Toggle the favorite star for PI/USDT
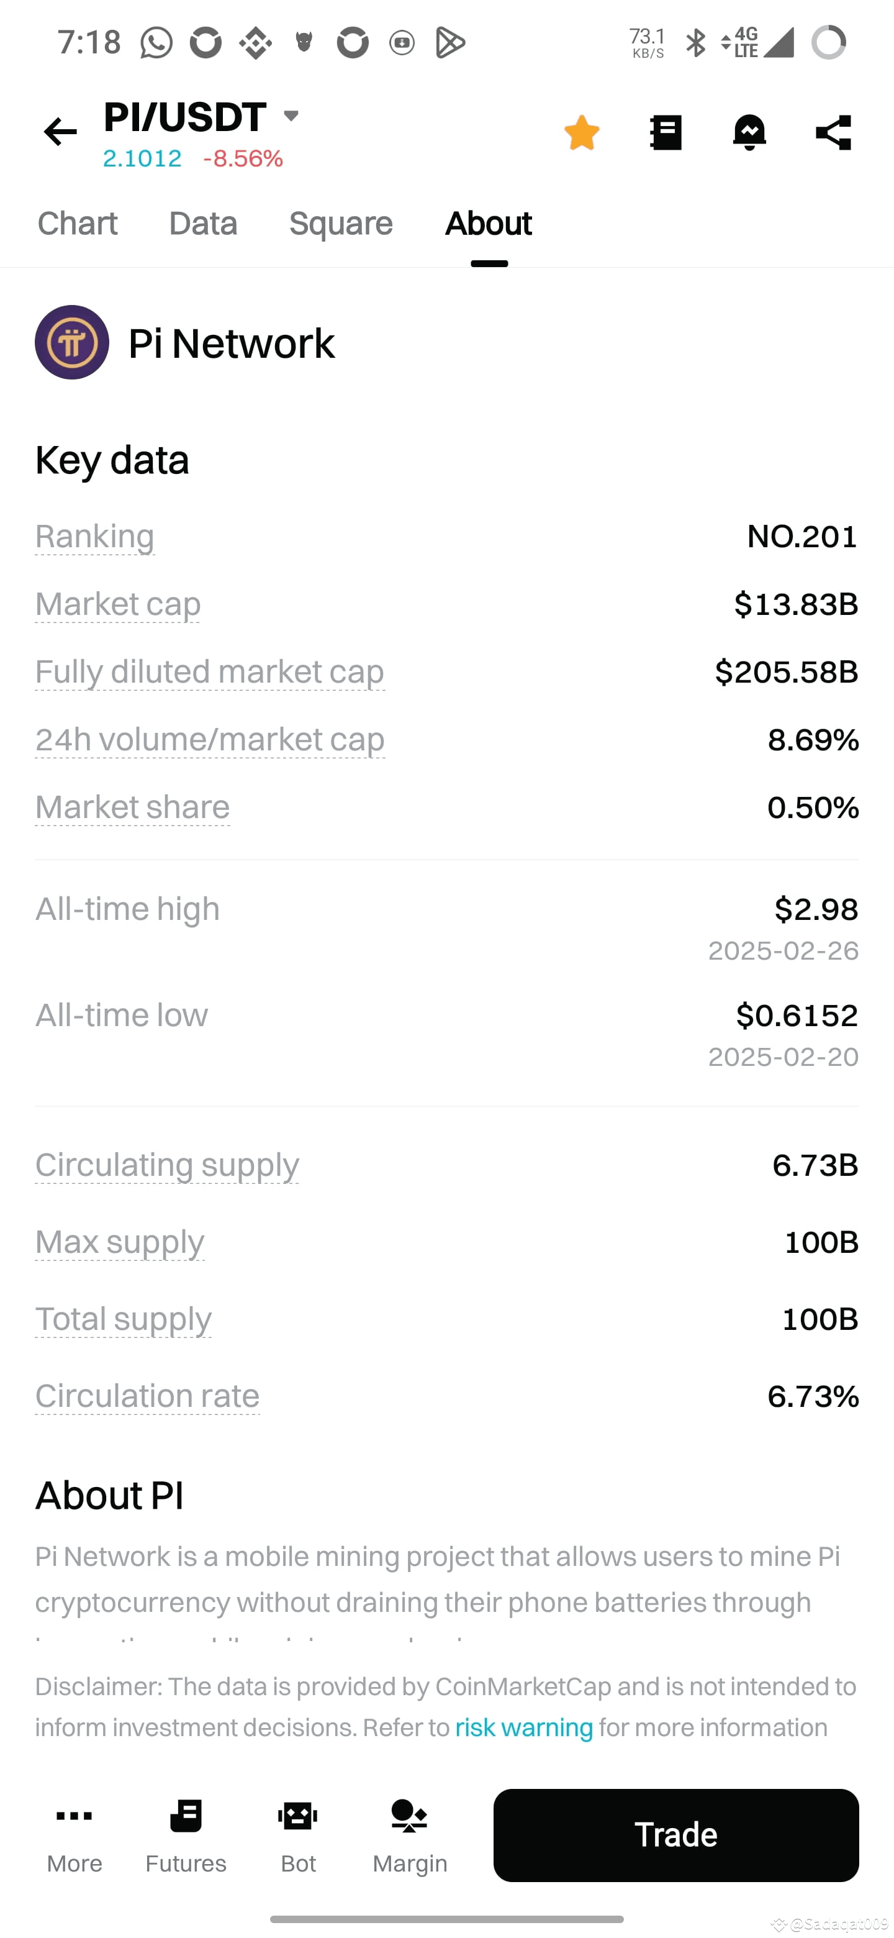The height and width of the screenshot is (1938, 894). pos(582,133)
